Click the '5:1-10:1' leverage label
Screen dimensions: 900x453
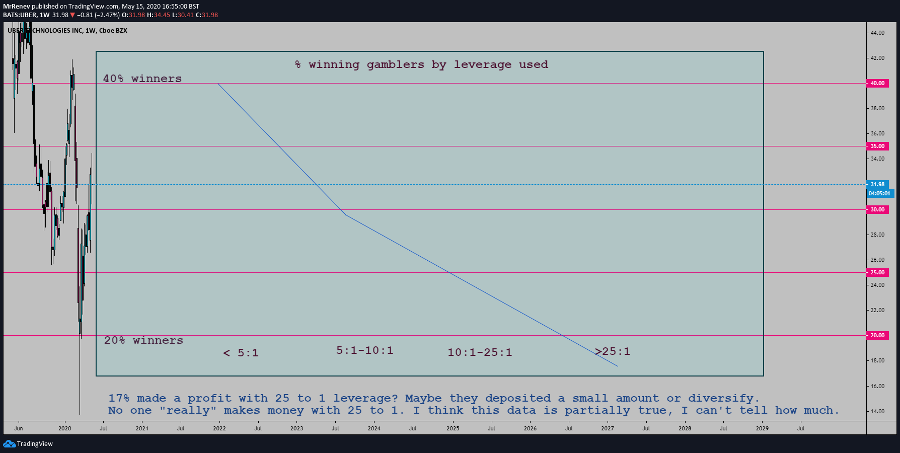click(365, 350)
